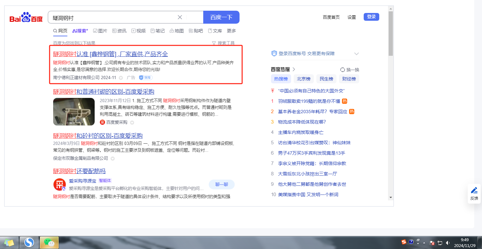Switch to the 图片 search tab
This screenshot has height=249, width=482.
[100, 31]
